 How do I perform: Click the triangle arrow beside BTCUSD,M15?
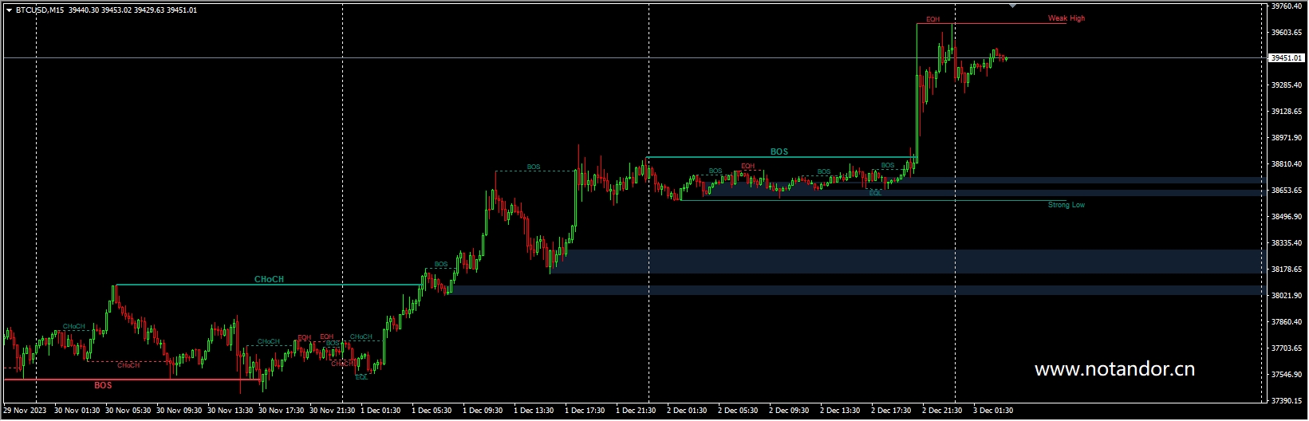9,10
